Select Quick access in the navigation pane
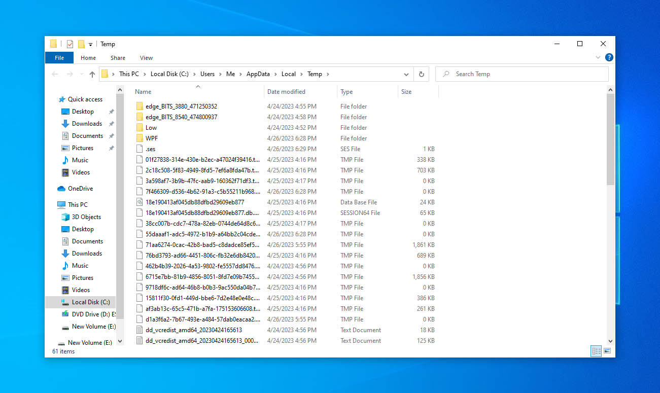The height and width of the screenshot is (393, 660). pos(85,99)
